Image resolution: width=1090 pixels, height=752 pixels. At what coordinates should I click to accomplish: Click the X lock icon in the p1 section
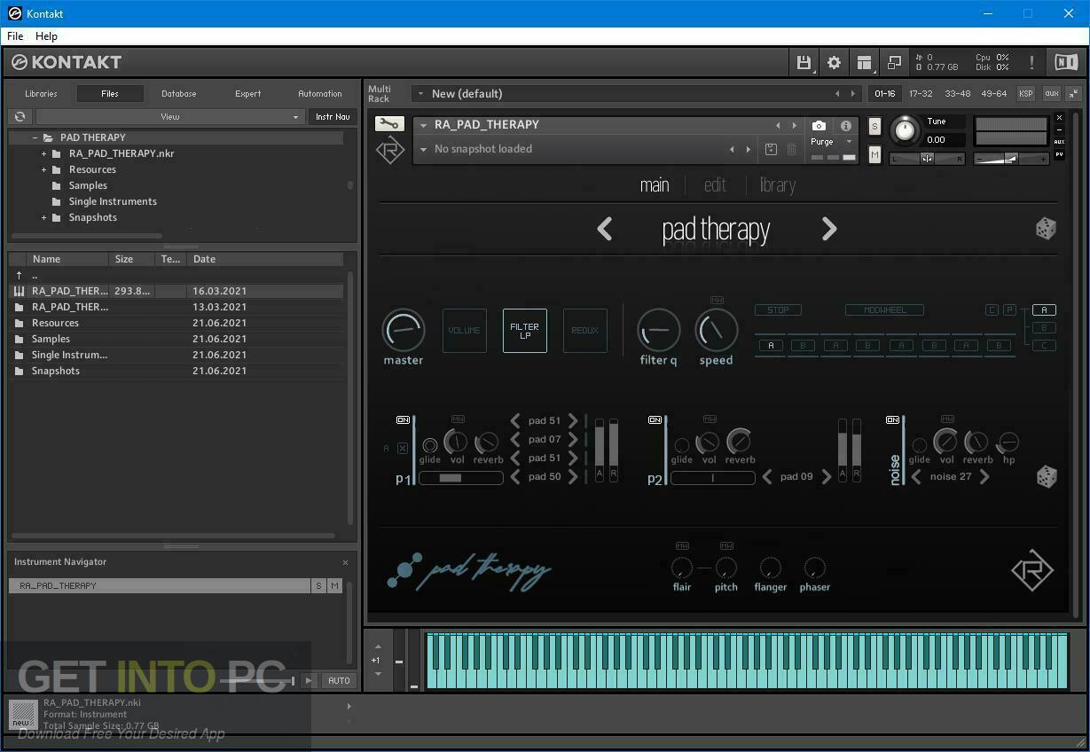(x=403, y=448)
